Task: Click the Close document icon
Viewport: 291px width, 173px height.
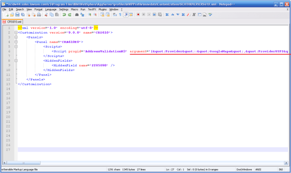Action: pos(28,15)
